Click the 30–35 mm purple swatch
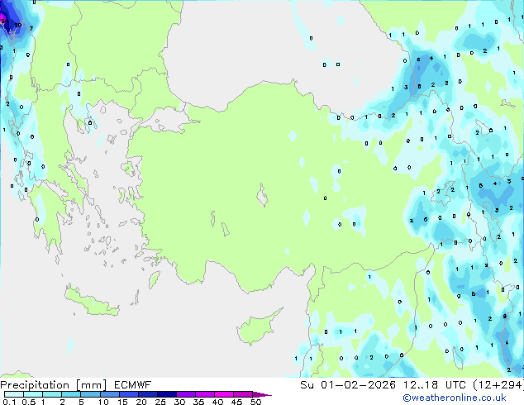The image size is (524, 405). coord(185,394)
